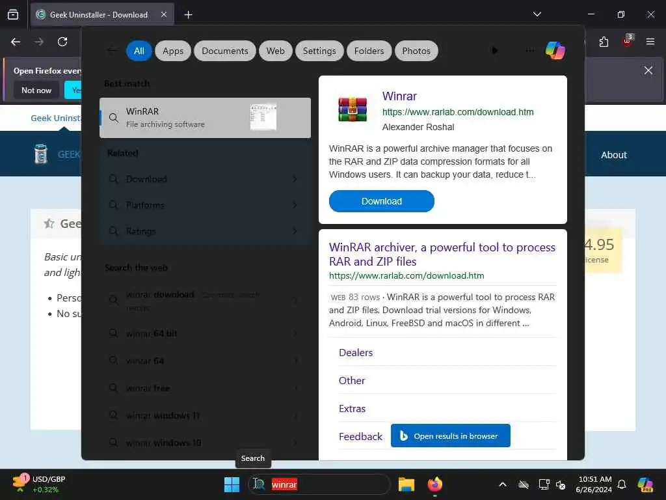Click the Extras link
The width and height of the screenshot is (666, 500).
352,409
